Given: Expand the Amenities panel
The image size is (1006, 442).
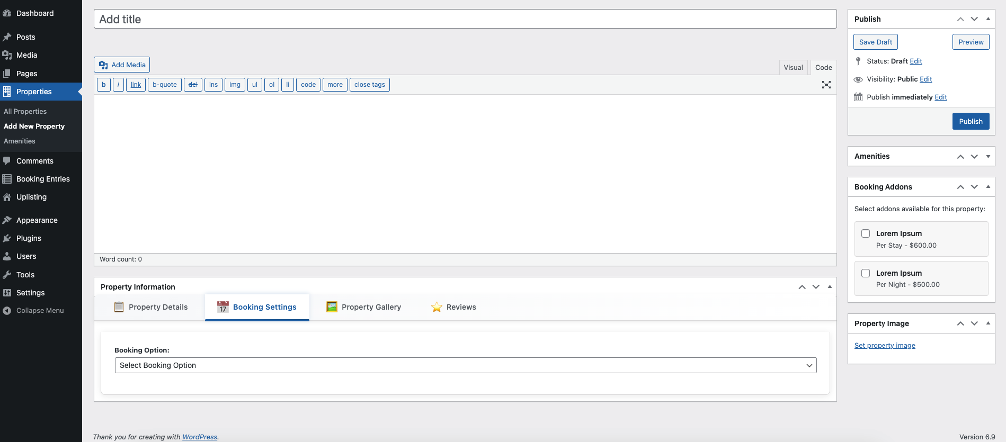Looking at the screenshot, I should (x=988, y=156).
